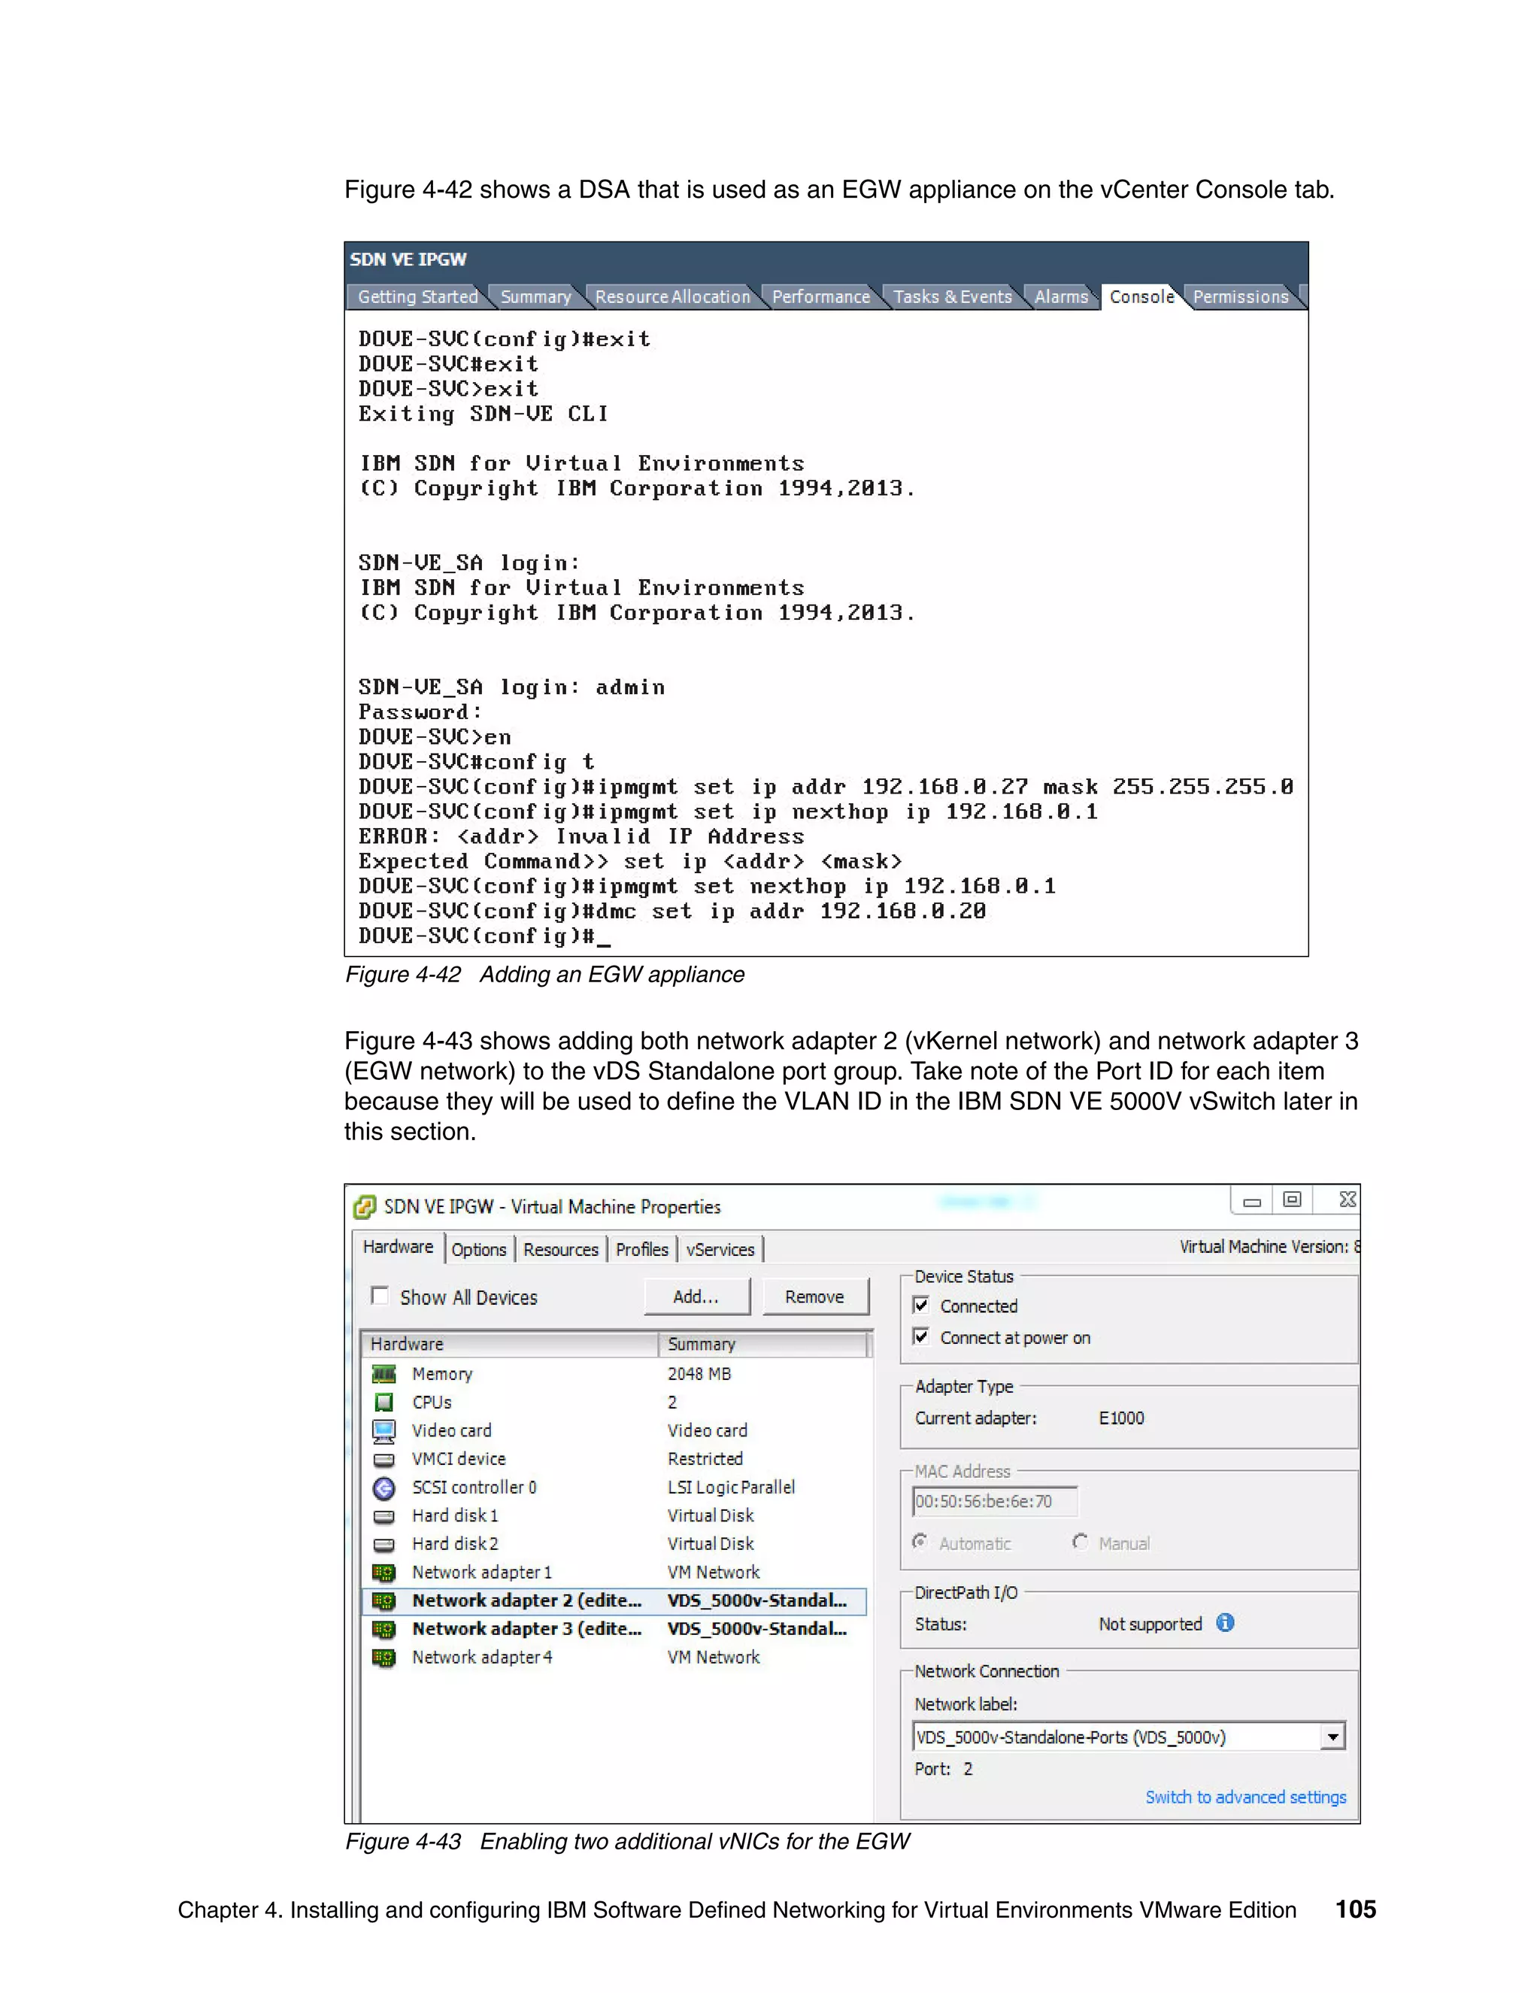Open the Profiles tab
The image size is (1540, 1993).
(642, 1249)
